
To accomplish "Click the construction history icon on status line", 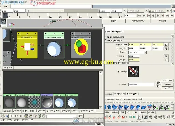I will pyautogui.click(x=139, y=117).
